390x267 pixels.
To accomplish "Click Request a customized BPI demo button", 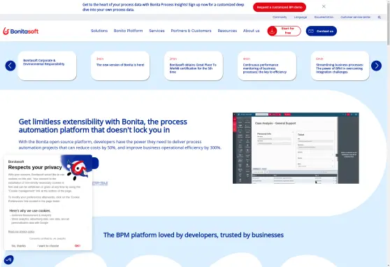I will pyautogui.click(x=280, y=7).
